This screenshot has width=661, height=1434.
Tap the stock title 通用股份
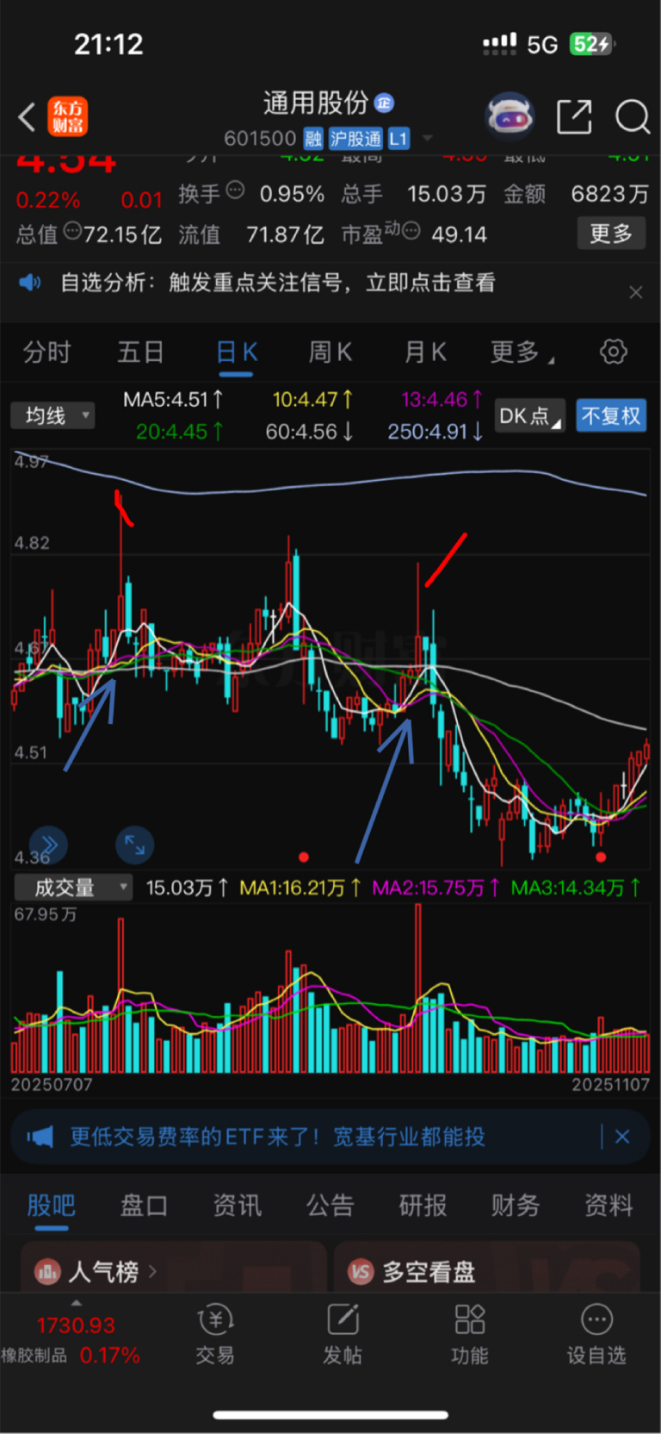(x=315, y=103)
